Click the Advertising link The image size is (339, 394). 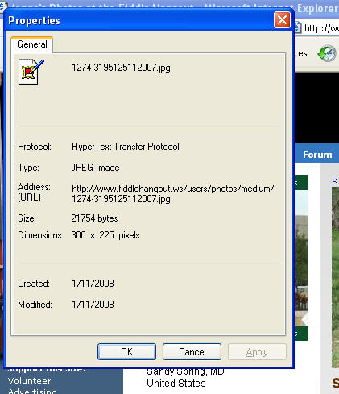pos(32,391)
